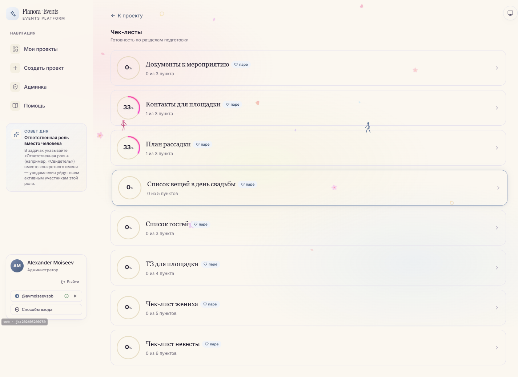The image size is (518, 377).
Task: Click the AM user avatar
Action: tap(17, 266)
